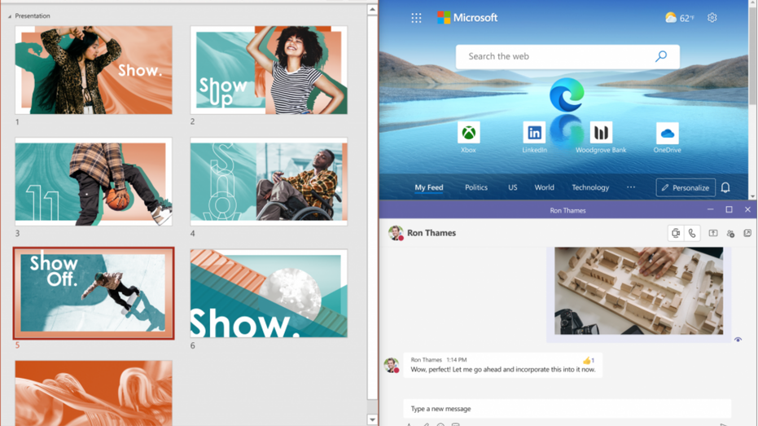Click the notifications bell in the feed bar
The image size is (758, 426).
[x=725, y=187]
